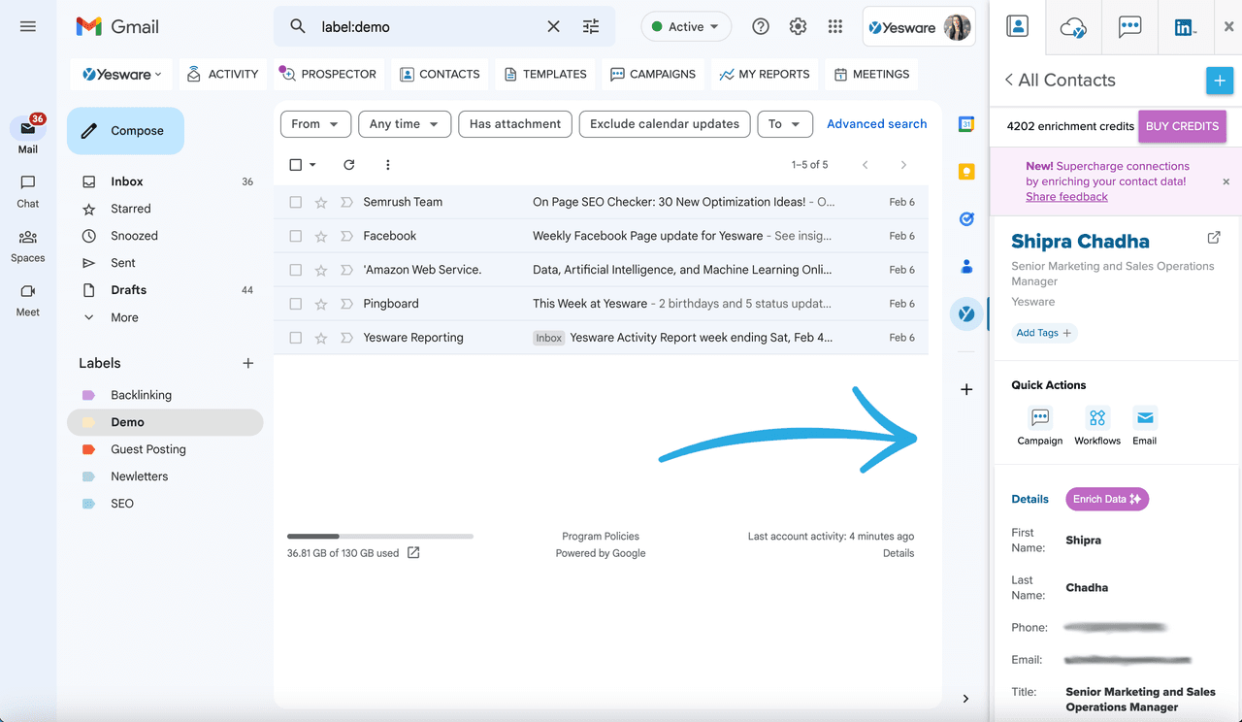Open the Templates tab
Screen dimensions: 1242x722
pos(544,74)
